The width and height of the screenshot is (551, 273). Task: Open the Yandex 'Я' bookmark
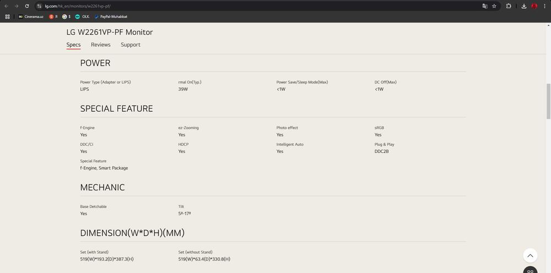pyautogui.click(x=53, y=17)
